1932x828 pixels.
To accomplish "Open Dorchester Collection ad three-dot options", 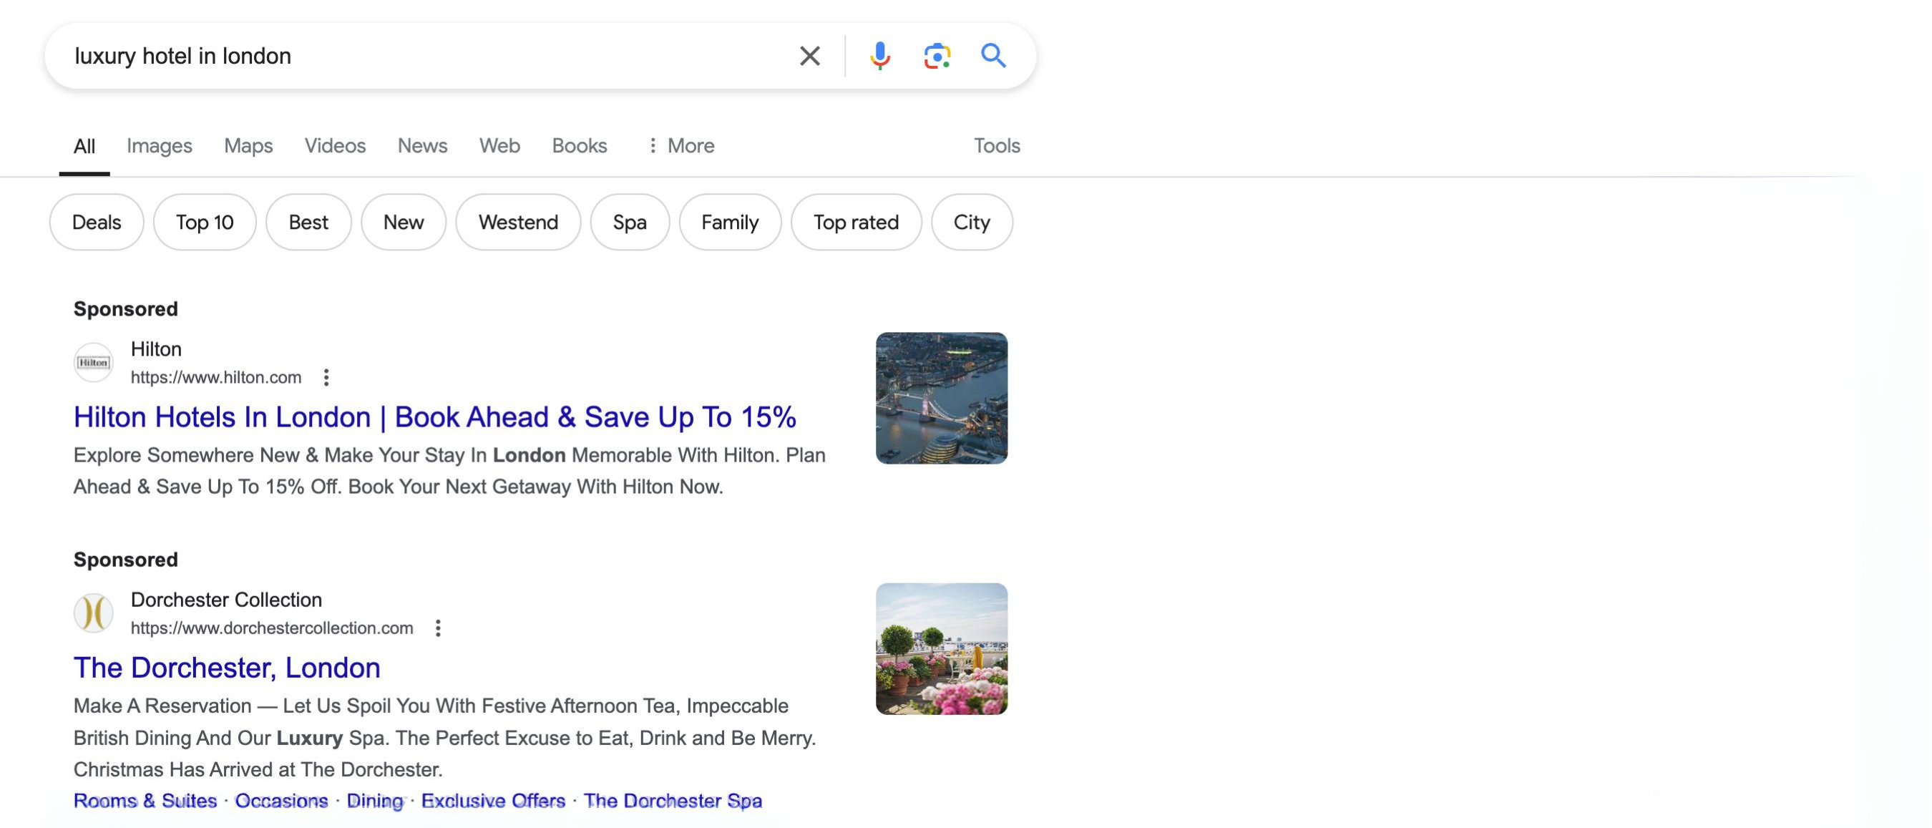I will pyautogui.click(x=438, y=628).
